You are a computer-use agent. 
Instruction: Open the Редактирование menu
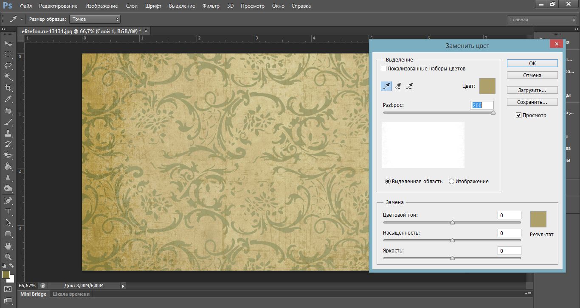(58, 6)
